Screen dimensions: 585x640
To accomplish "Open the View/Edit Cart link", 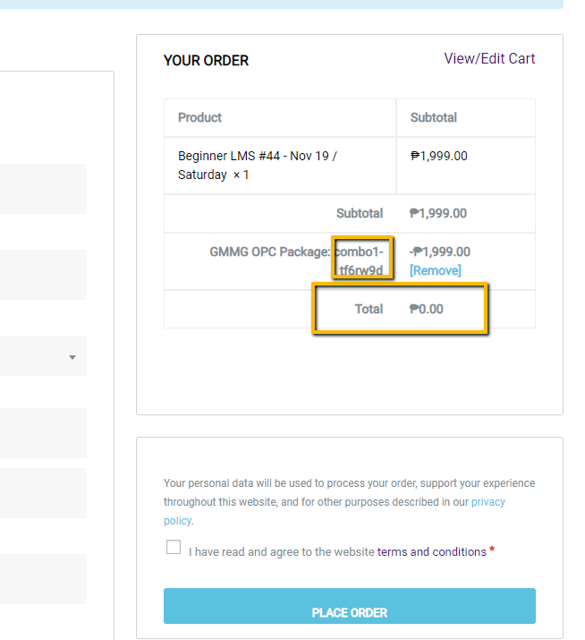I will [x=489, y=59].
